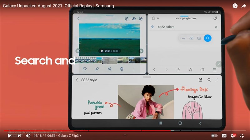The height and width of the screenshot is (140, 250).
Task: Open gallery more options menu
Action: pos(134,69)
